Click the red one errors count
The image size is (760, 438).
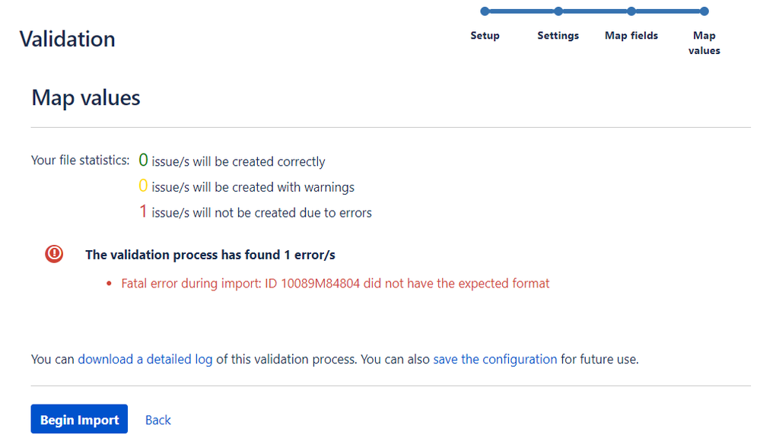coord(143,211)
